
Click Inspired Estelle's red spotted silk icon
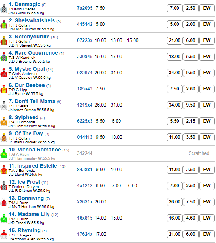point(4,170)
